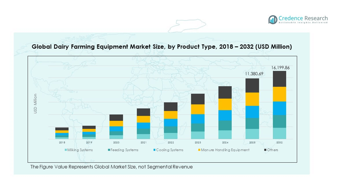Click the Credence Research brand name text
Screen dimensions: 349x180
click(x=303, y=18)
